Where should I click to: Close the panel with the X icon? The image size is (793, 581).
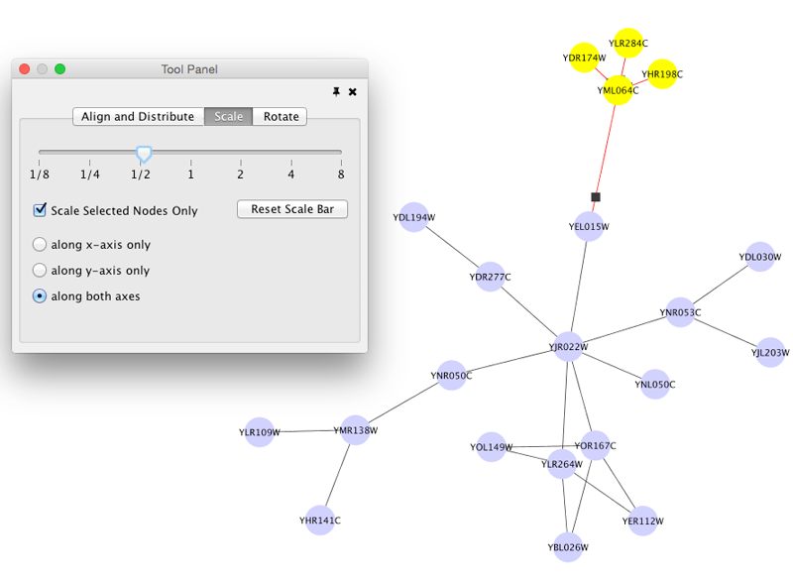(353, 91)
